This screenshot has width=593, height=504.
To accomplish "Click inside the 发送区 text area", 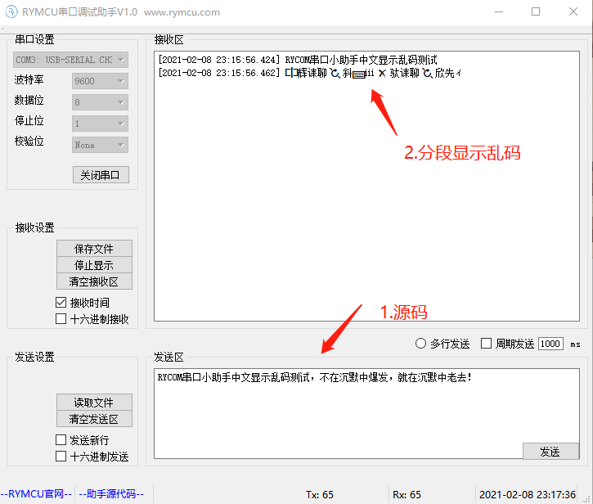I will click(x=366, y=413).
